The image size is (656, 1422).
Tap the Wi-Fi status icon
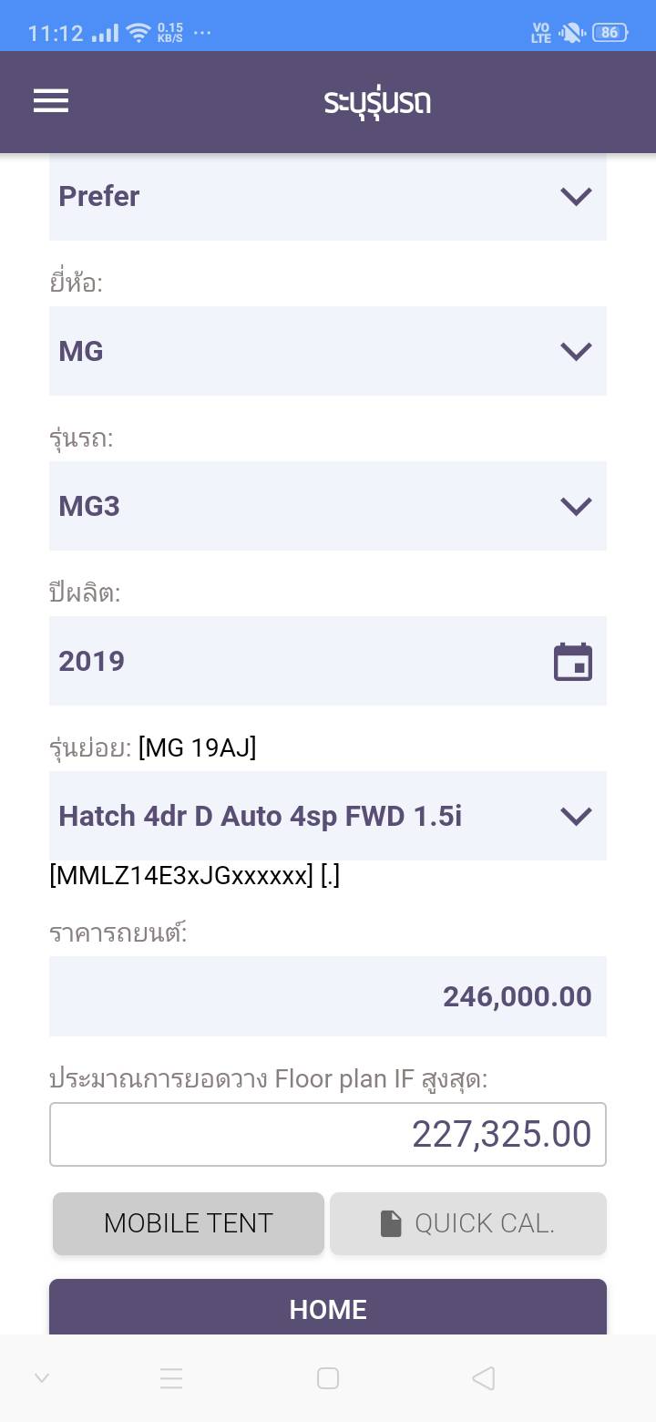138,34
